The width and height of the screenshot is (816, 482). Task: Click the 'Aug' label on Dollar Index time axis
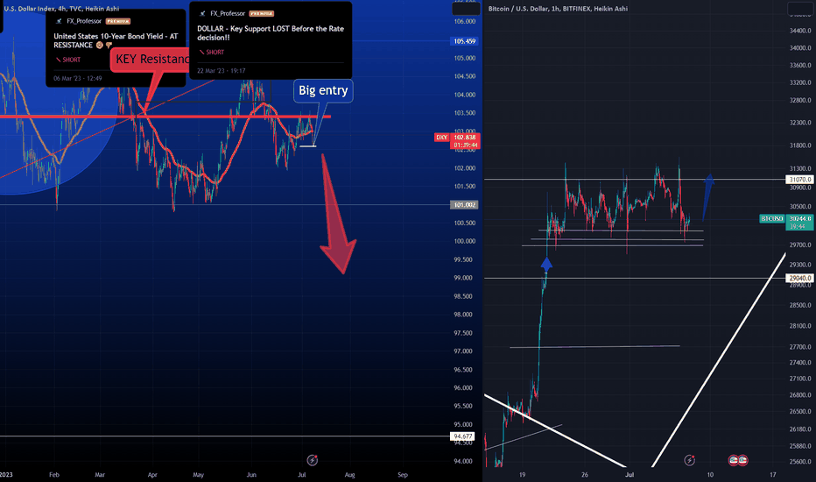point(349,475)
